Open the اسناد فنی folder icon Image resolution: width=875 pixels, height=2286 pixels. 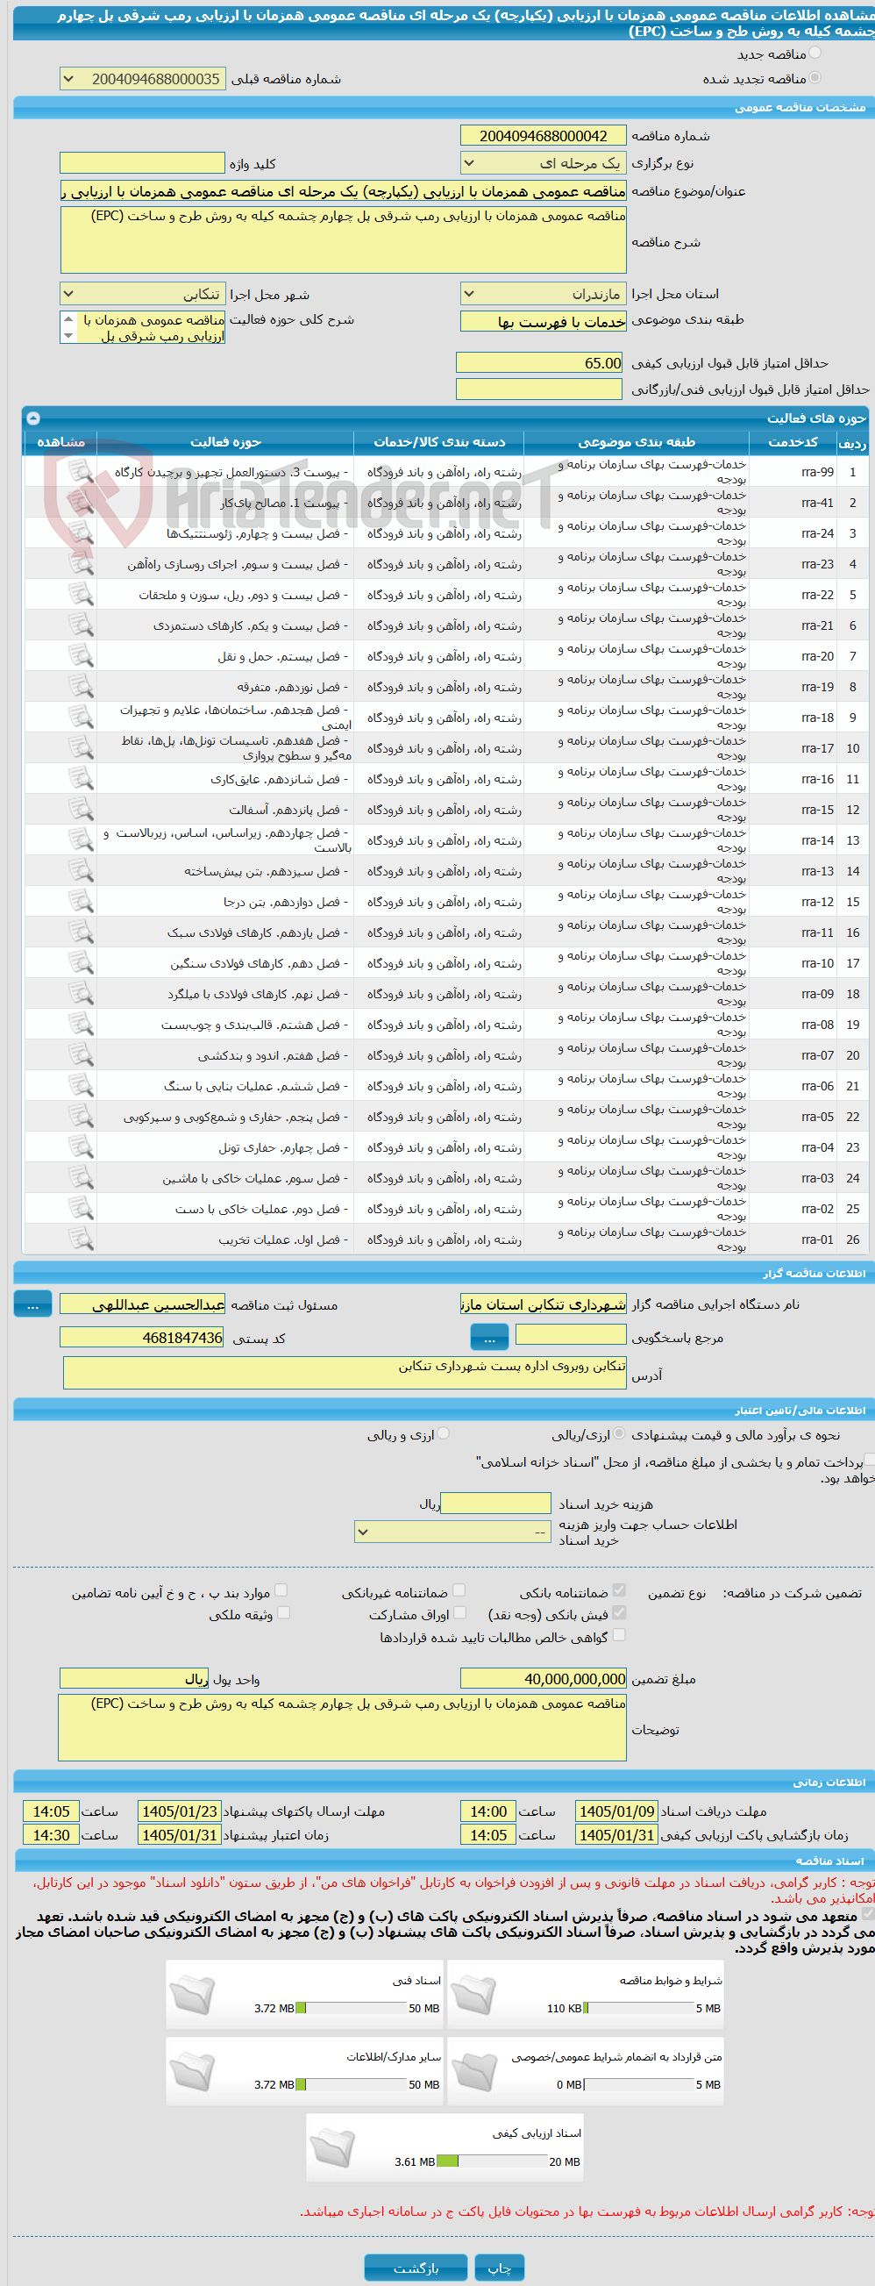(x=192, y=1995)
